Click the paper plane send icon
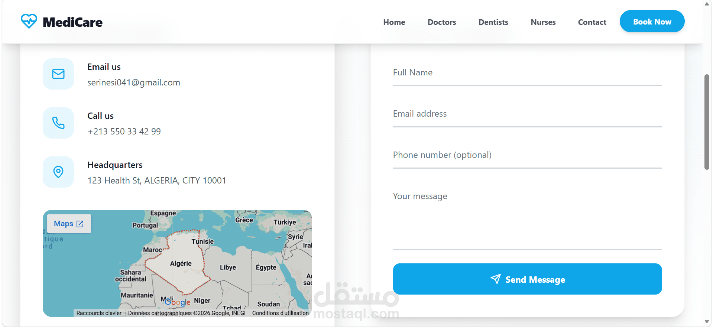 (496, 279)
